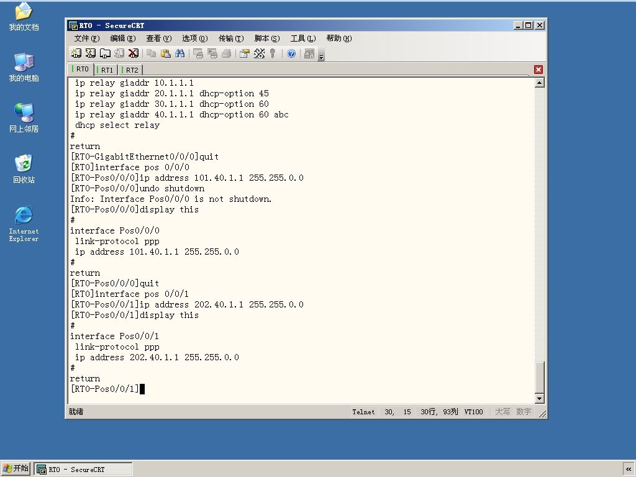
Task: Switch to the RT1 session tab
Action: pos(106,70)
